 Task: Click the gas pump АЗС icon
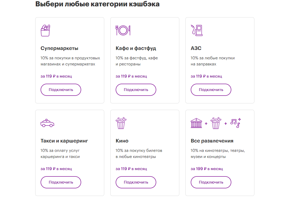click(197, 30)
